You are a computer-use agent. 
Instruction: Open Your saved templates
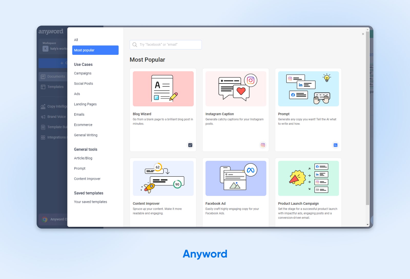[x=90, y=202]
